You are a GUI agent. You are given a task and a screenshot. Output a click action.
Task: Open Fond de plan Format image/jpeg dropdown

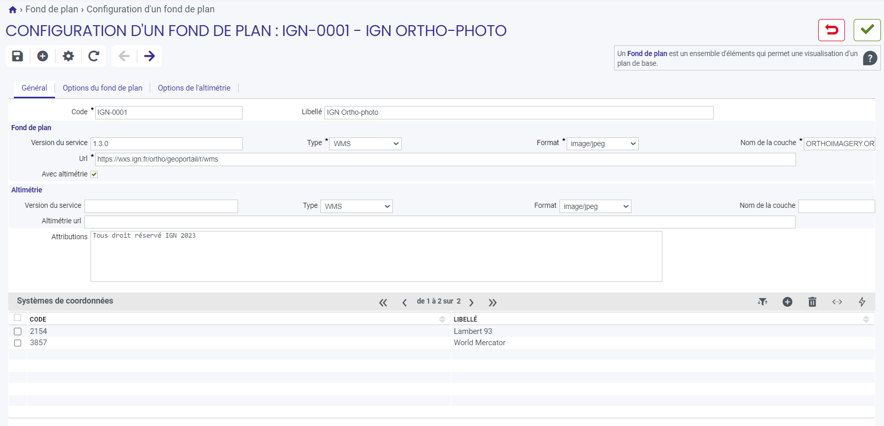click(x=602, y=144)
